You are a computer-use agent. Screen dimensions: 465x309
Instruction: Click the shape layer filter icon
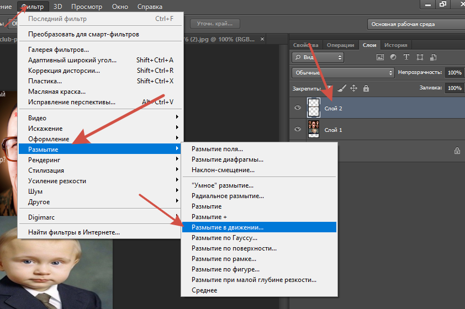420,57
